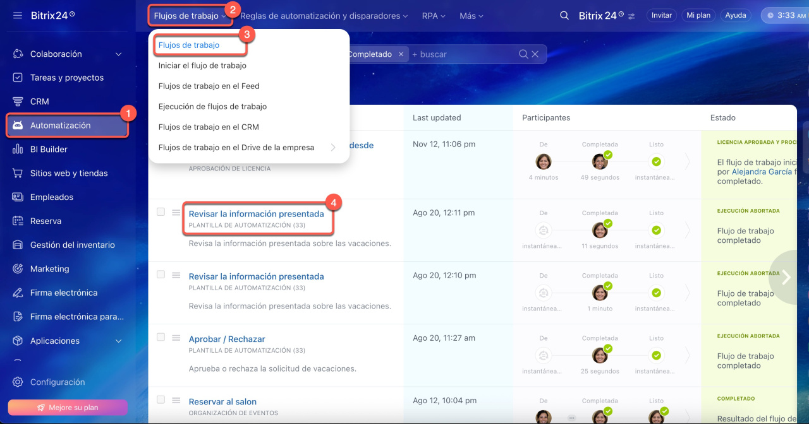
Task: Open the search magnifier icon in header
Action: click(x=564, y=16)
